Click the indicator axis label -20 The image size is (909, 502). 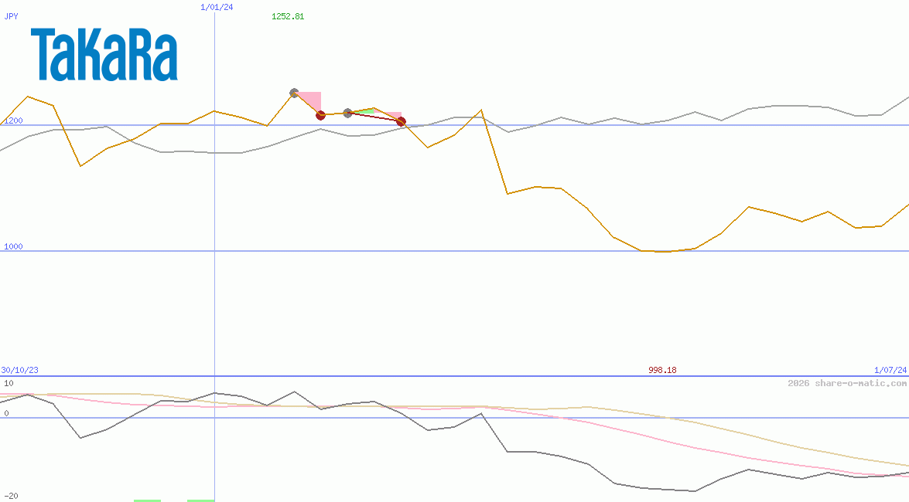pyautogui.click(x=11, y=497)
